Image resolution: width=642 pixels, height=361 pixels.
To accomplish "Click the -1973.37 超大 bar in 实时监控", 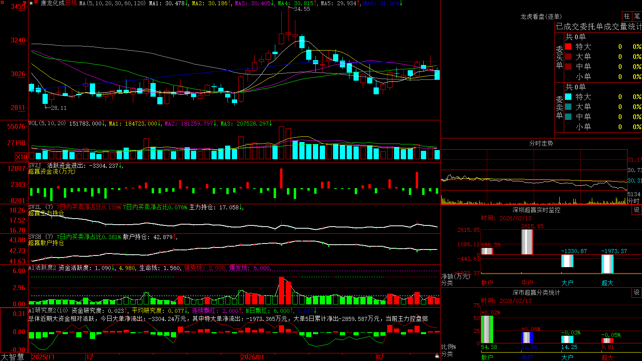I will [x=607, y=264].
